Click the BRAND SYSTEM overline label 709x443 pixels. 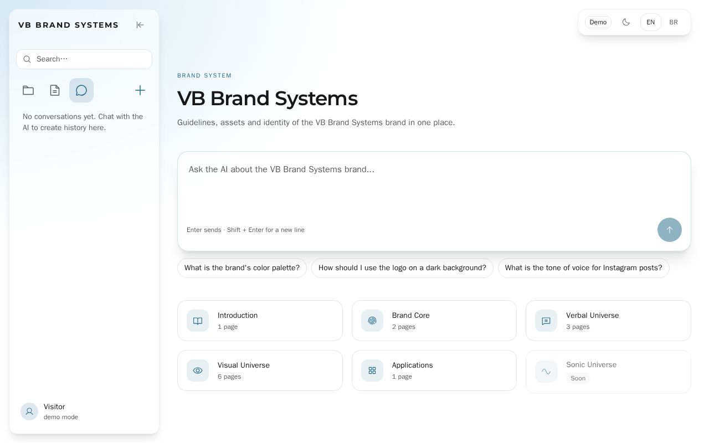pyautogui.click(x=204, y=75)
